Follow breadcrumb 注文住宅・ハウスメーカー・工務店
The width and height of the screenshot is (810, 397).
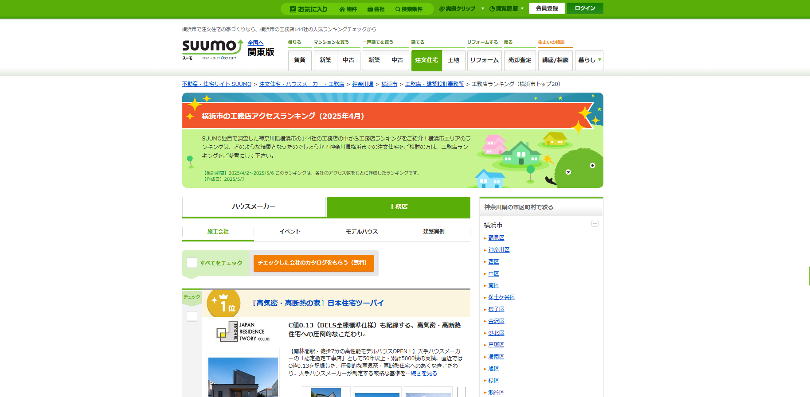pyautogui.click(x=302, y=84)
